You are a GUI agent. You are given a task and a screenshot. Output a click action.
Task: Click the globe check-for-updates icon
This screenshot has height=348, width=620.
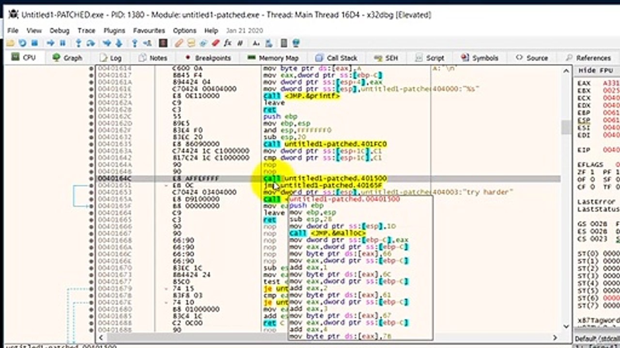[x=296, y=43]
